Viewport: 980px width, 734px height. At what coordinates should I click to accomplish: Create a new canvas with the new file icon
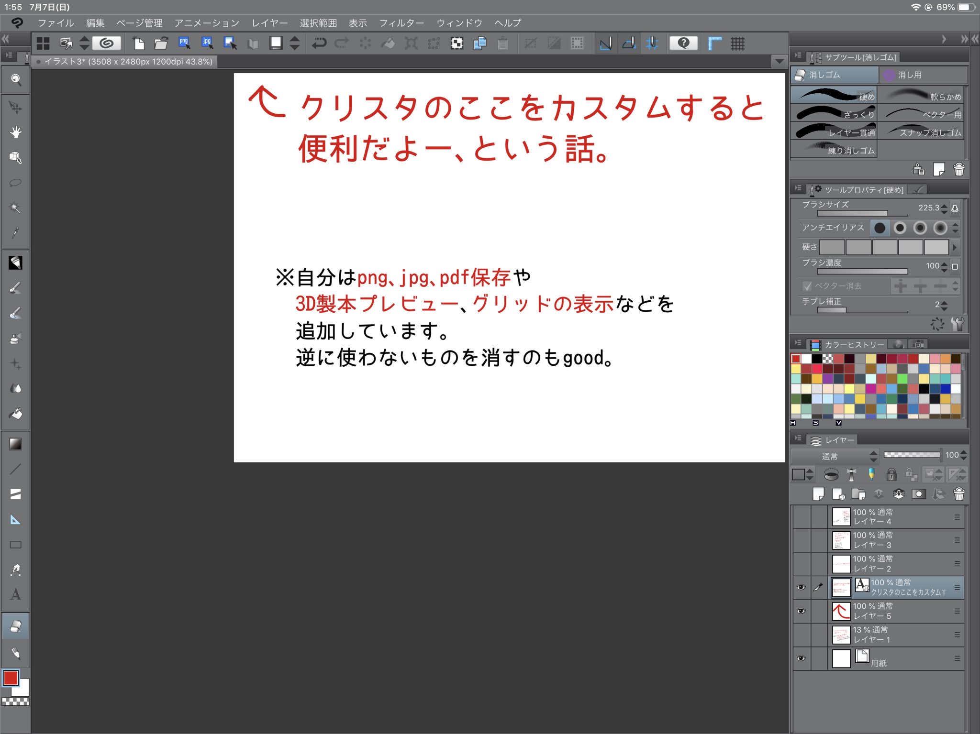139,43
